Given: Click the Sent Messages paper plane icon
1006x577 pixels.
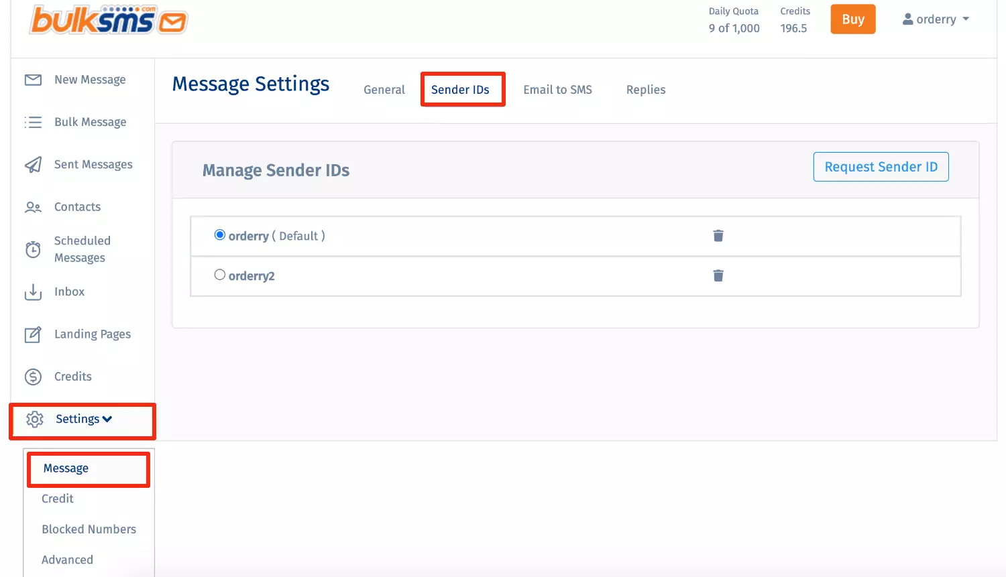Looking at the screenshot, I should pyautogui.click(x=33, y=164).
